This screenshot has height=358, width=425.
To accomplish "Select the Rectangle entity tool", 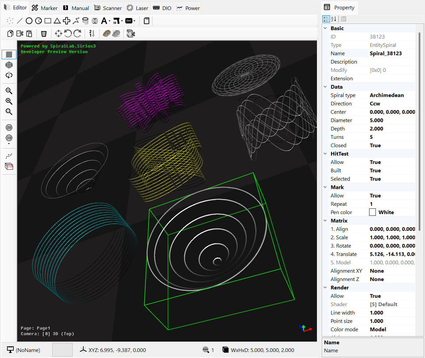I will coord(48,21).
